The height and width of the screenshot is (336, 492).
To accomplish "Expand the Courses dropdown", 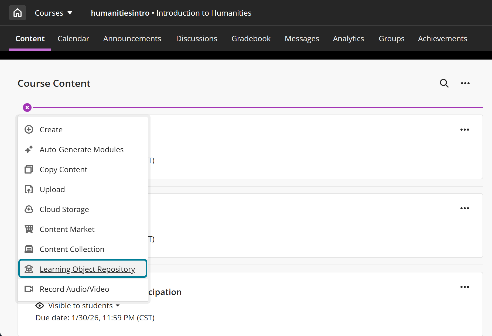I will pyautogui.click(x=54, y=13).
